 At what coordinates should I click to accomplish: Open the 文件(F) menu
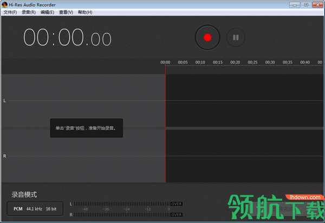pyautogui.click(x=10, y=12)
